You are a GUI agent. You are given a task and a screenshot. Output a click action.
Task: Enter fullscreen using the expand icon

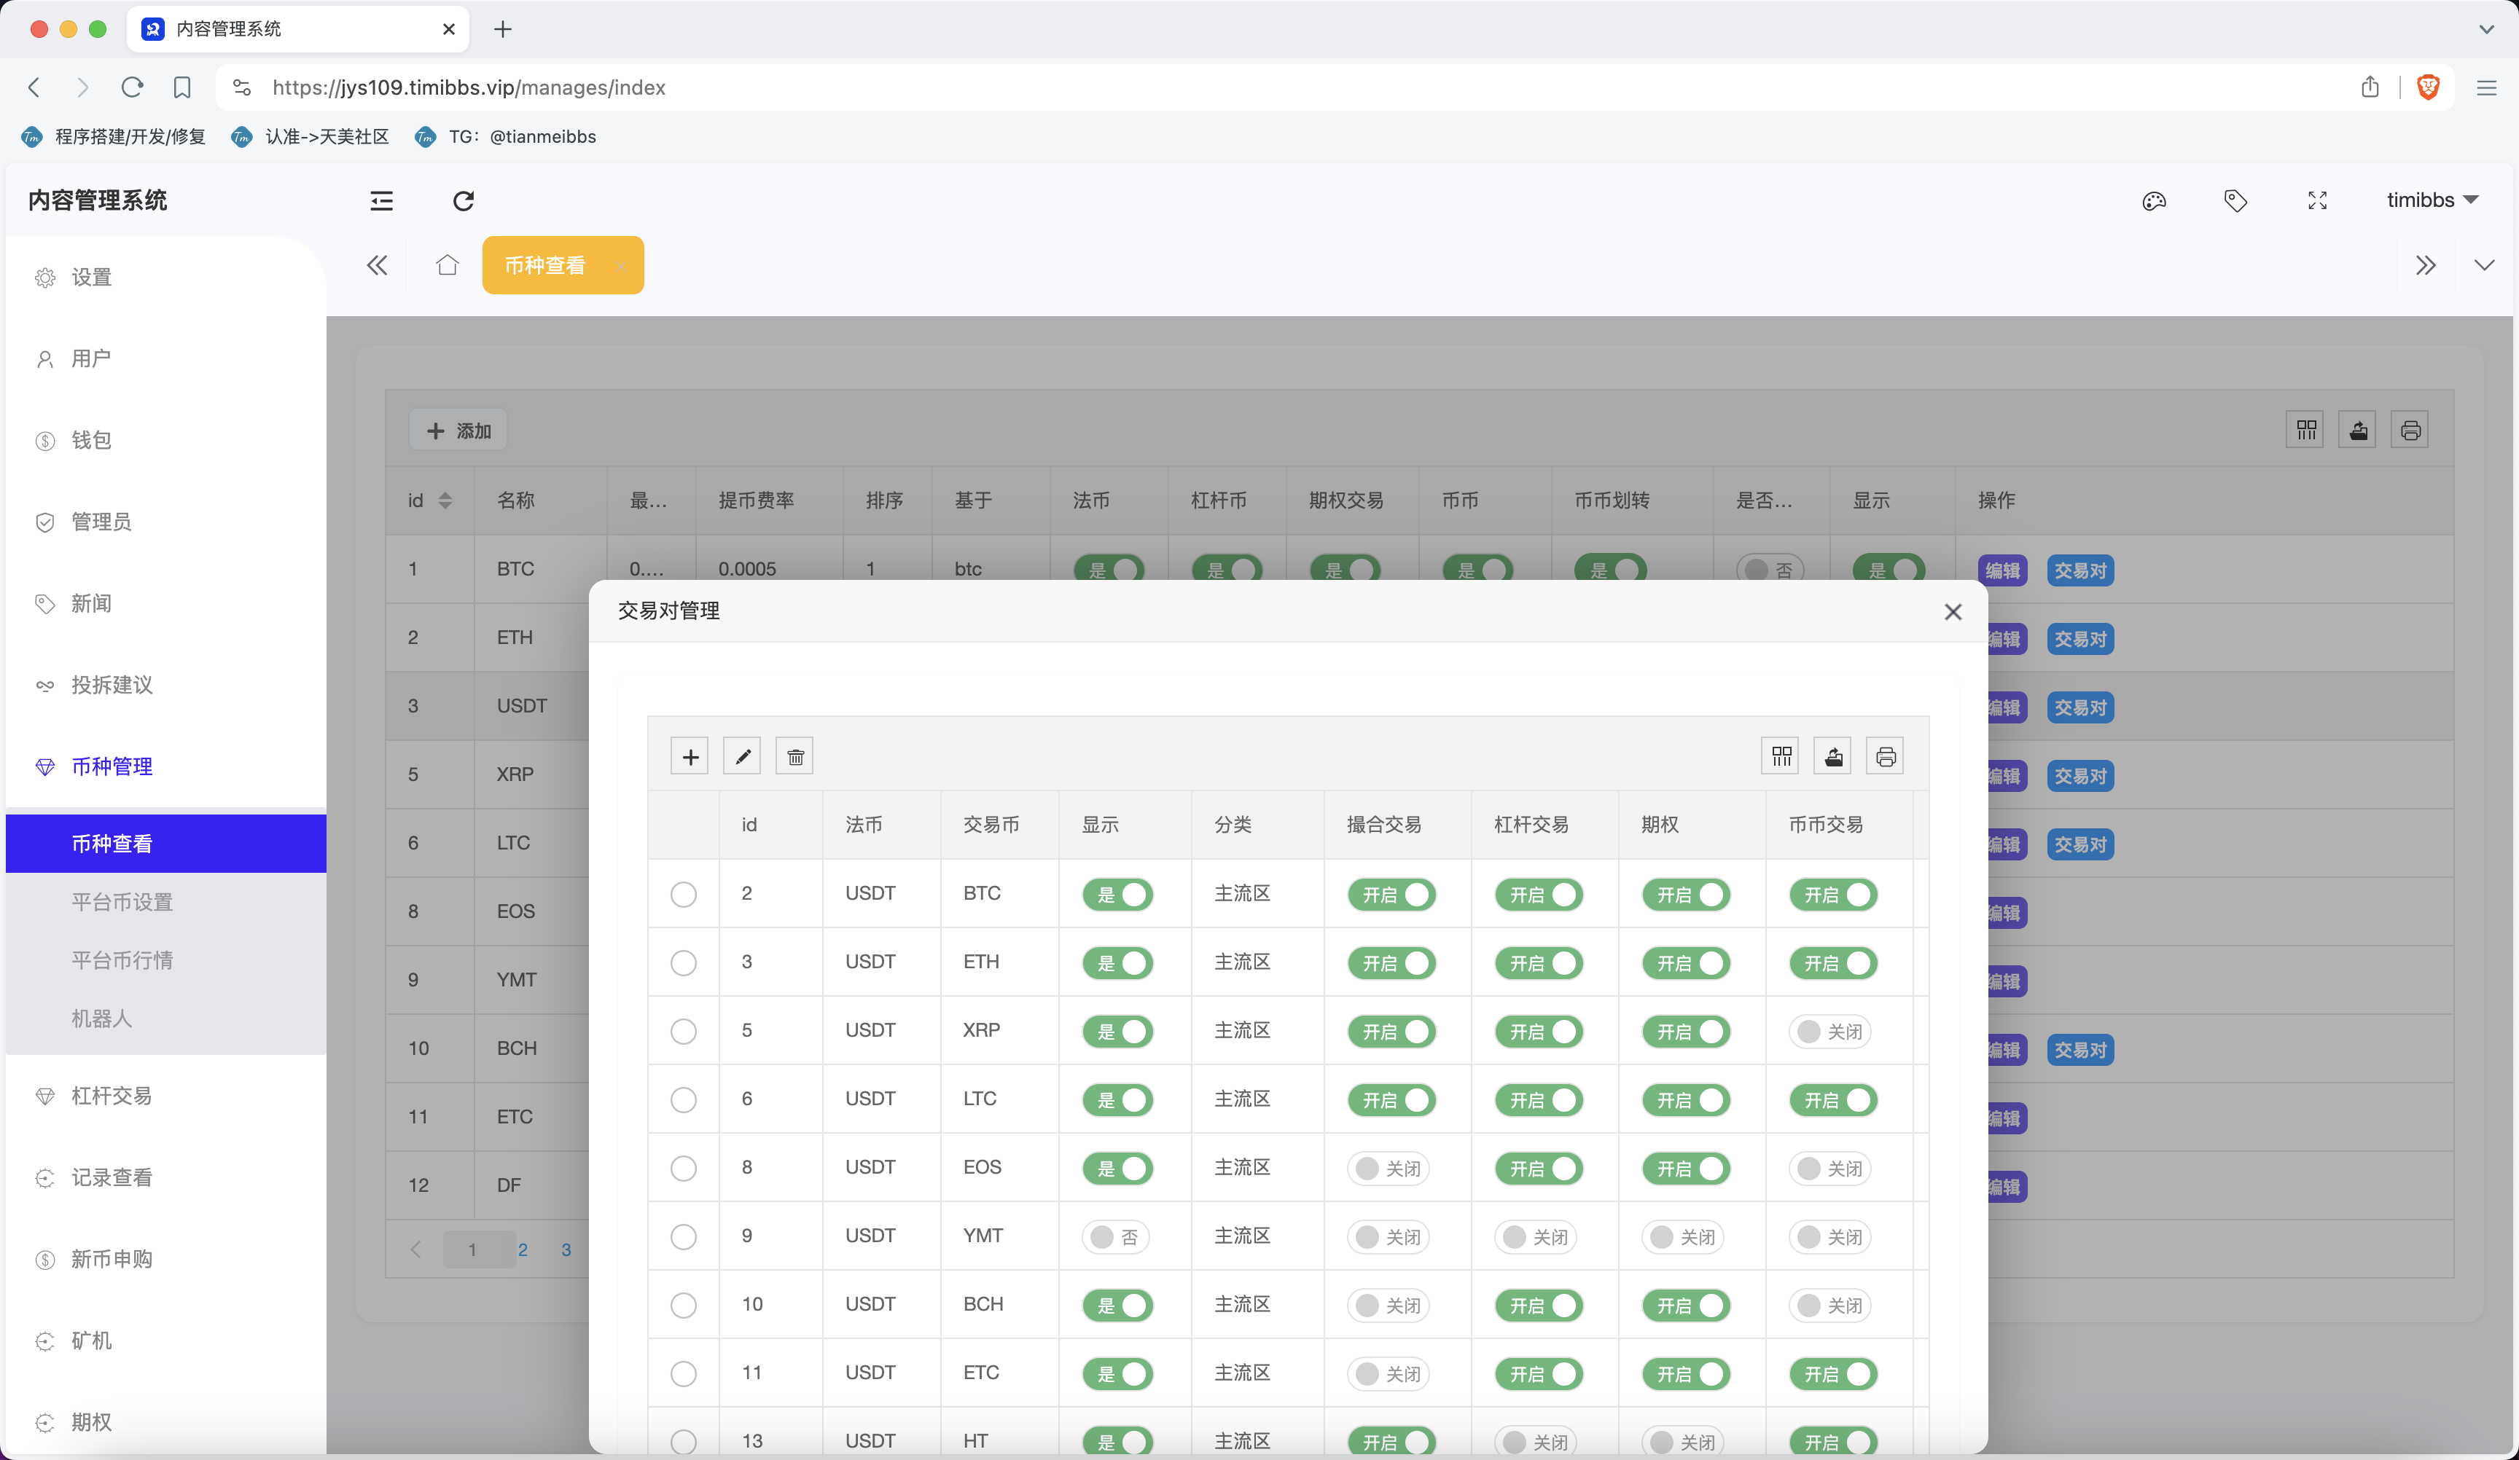pyautogui.click(x=2317, y=201)
